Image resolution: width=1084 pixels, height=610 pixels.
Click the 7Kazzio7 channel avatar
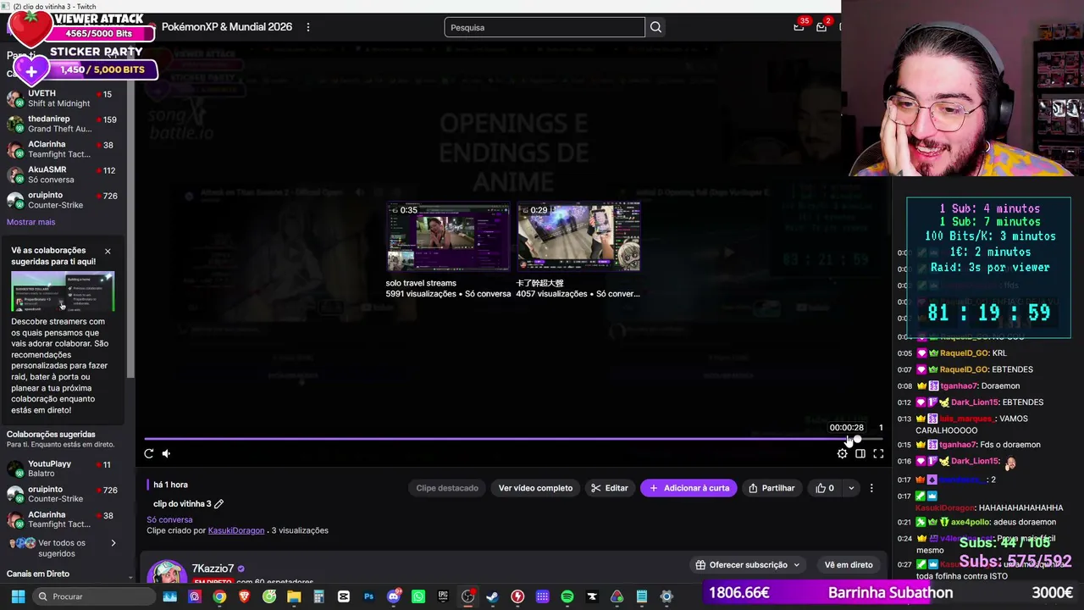[x=167, y=574]
